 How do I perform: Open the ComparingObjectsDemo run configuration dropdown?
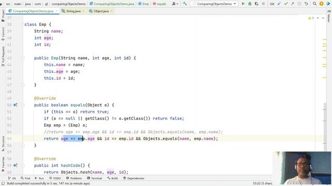(214, 4)
